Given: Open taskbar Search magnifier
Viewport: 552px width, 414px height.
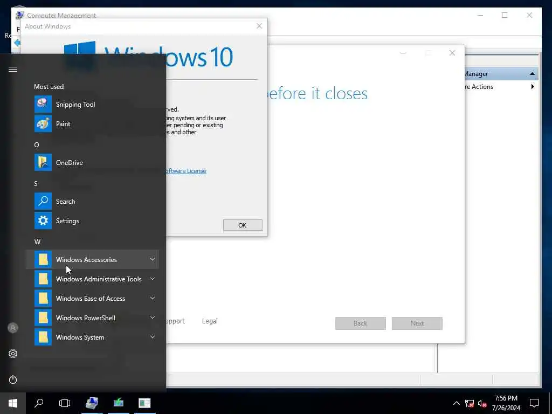Looking at the screenshot, I should [x=39, y=403].
